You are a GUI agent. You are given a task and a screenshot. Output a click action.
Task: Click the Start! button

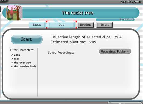pos(27,39)
